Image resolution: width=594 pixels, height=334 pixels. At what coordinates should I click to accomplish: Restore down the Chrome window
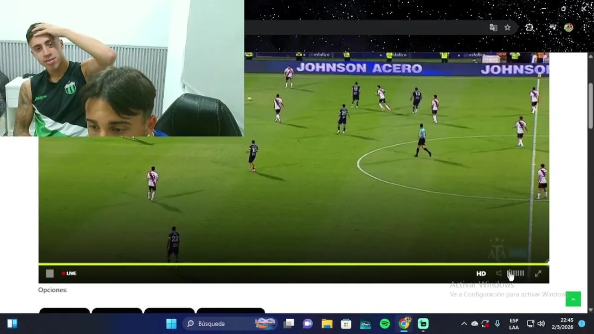[x=564, y=8]
